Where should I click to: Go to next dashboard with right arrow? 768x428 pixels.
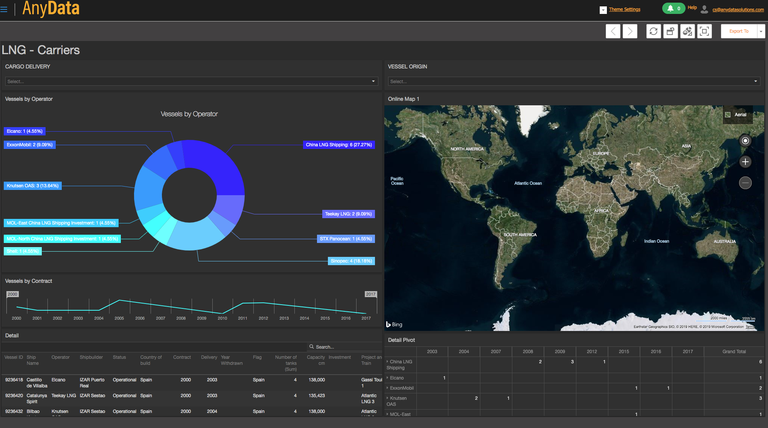(x=630, y=31)
